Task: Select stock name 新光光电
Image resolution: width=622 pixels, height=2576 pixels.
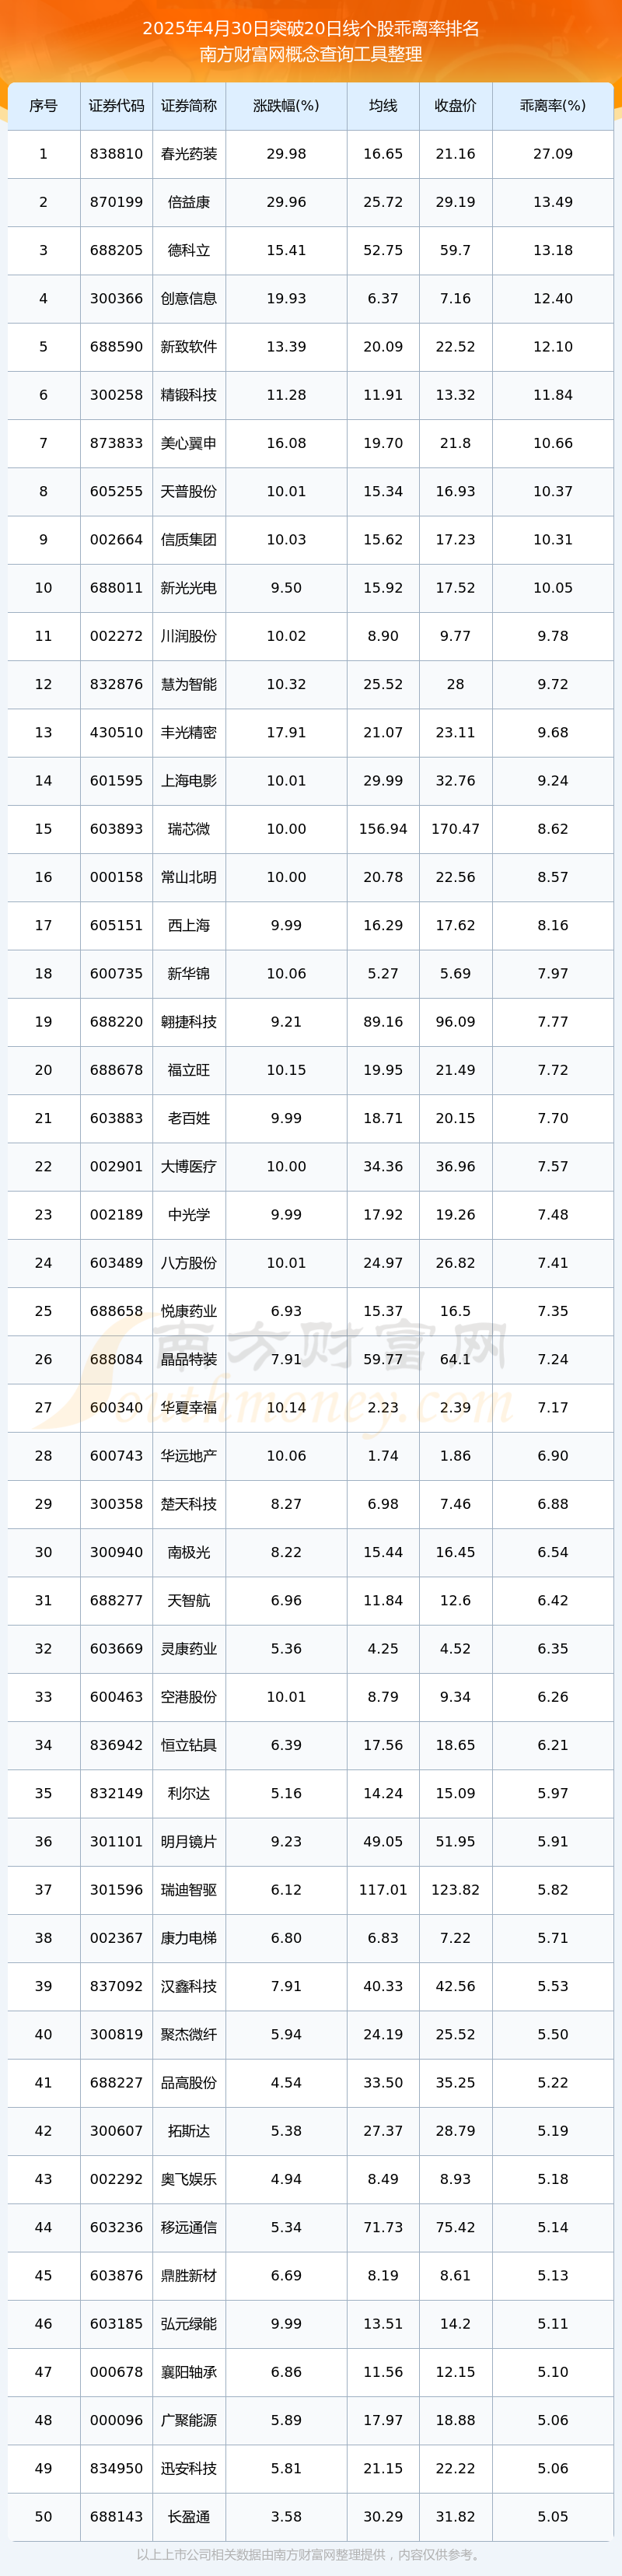Action: coord(189,588)
